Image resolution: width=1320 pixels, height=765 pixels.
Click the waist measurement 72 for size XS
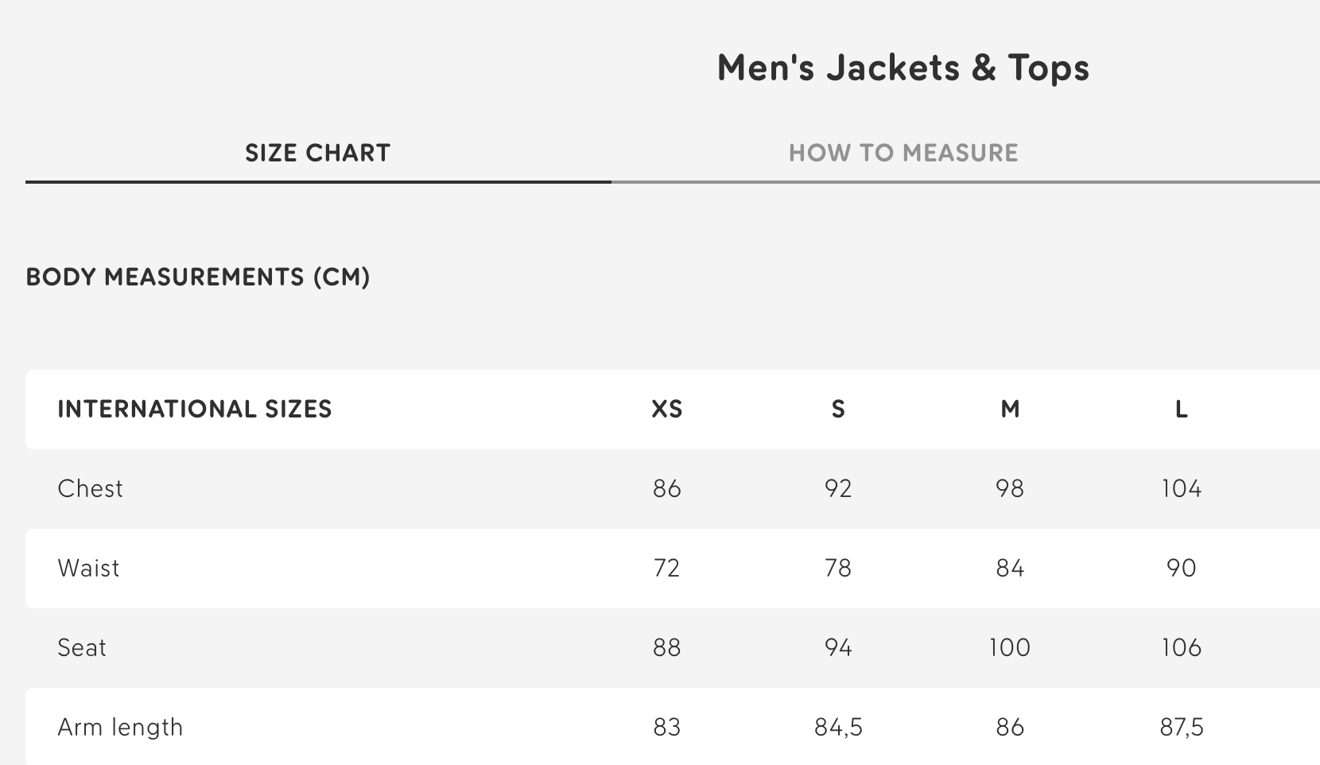pos(666,568)
